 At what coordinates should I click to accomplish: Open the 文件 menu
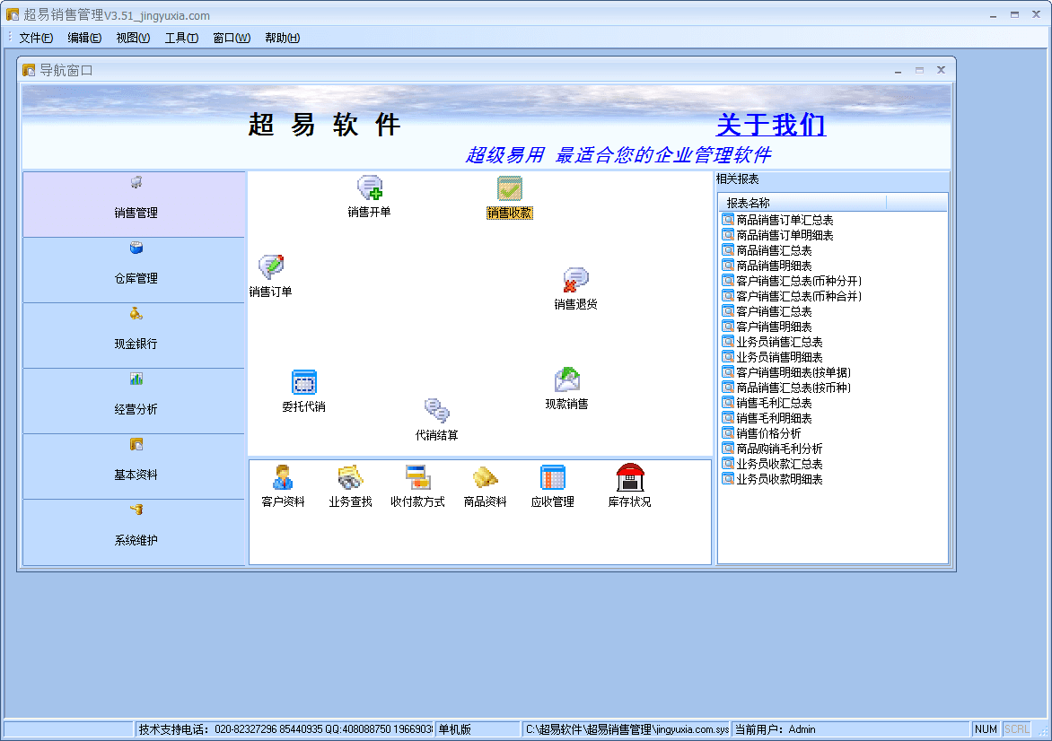point(36,38)
